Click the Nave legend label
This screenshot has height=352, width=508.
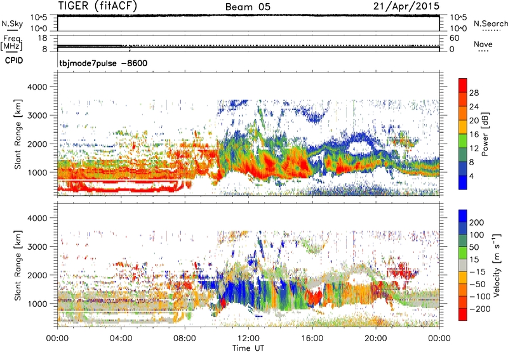click(483, 44)
